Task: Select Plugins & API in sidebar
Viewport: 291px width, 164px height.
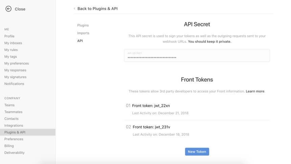Action: [x=28, y=132]
